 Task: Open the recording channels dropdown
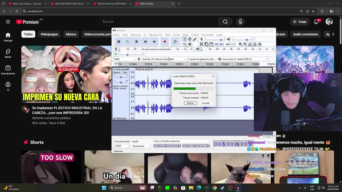click(x=202, y=59)
